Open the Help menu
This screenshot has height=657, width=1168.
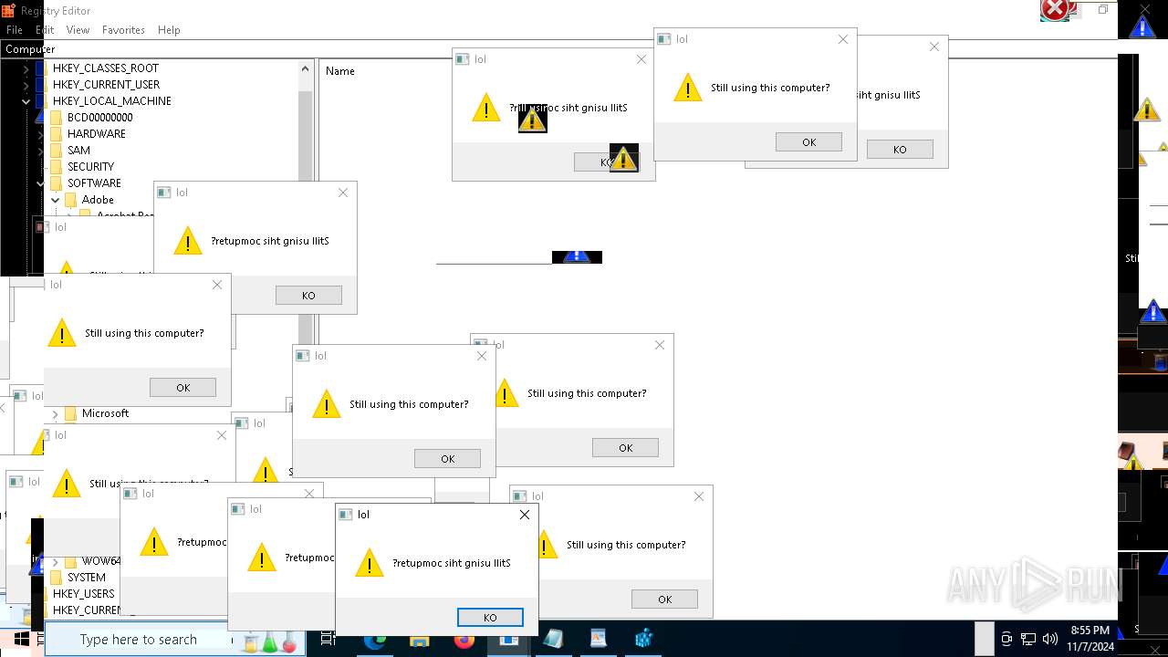tap(169, 30)
